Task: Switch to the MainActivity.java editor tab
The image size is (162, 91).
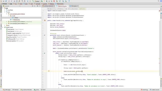Action: point(62,6)
